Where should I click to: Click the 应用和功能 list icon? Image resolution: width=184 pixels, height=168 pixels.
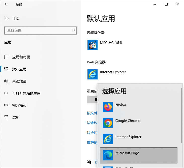6,57
